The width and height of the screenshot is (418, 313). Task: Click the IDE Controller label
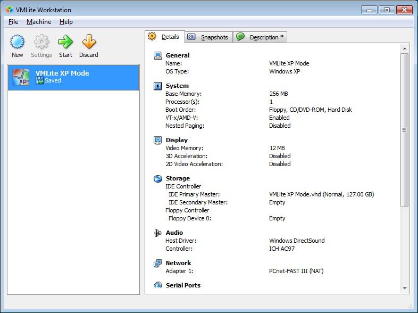[x=183, y=186]
